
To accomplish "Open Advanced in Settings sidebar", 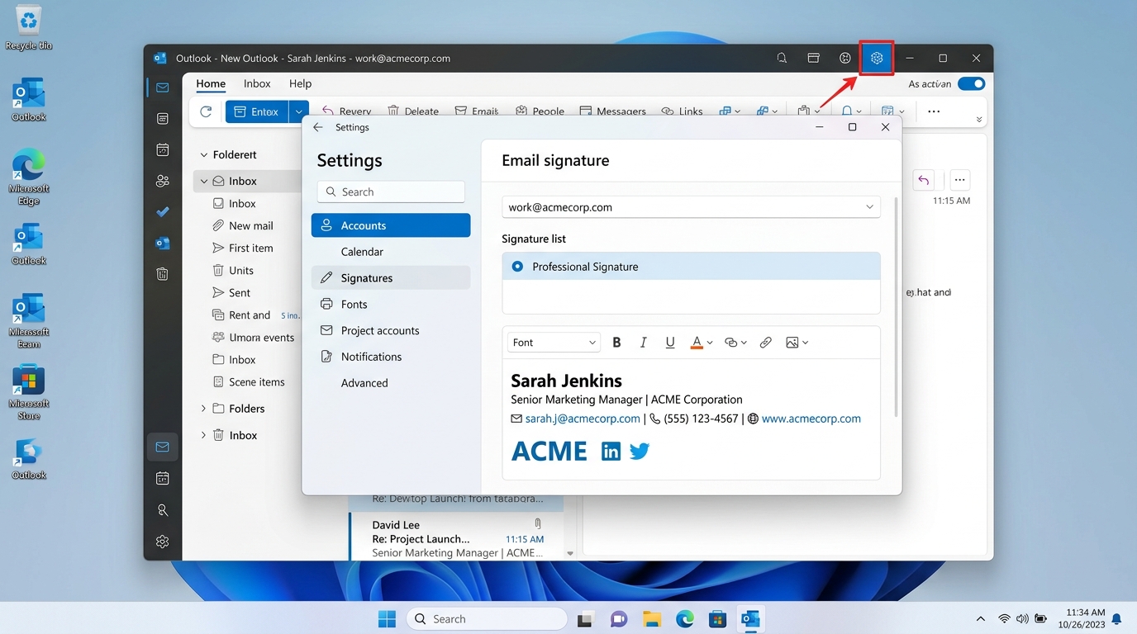I will click(x=391, y=383).
